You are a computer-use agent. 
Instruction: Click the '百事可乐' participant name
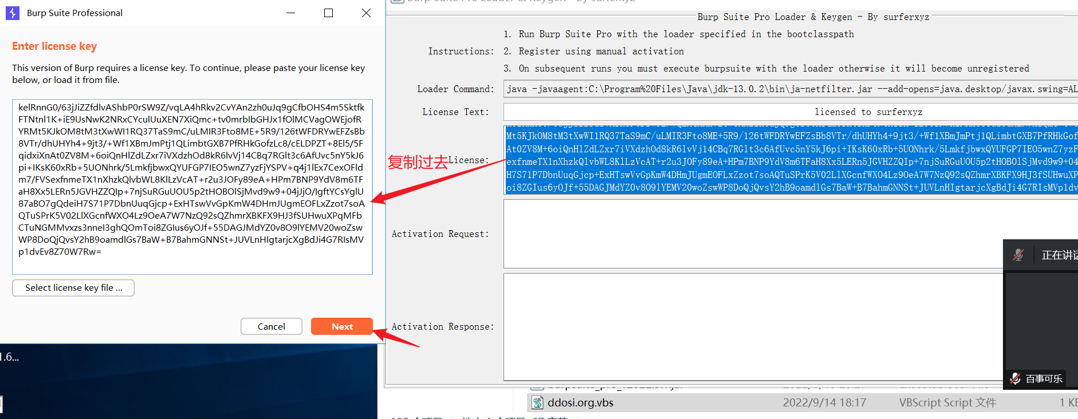tap(1044, 379)
